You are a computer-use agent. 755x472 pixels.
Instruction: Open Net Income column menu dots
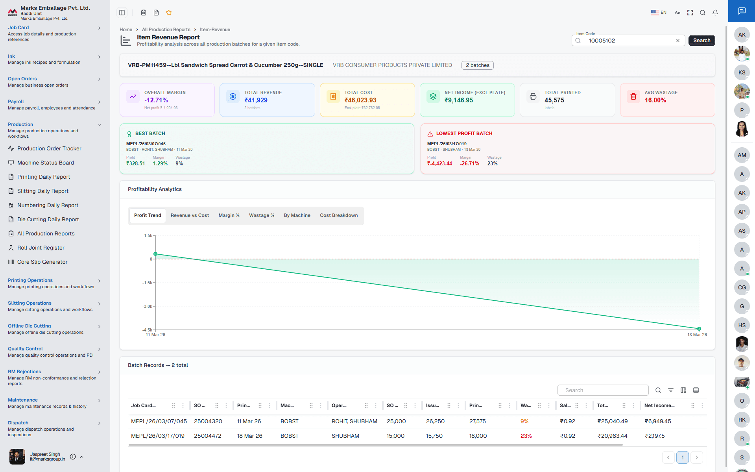click(702, 405)
